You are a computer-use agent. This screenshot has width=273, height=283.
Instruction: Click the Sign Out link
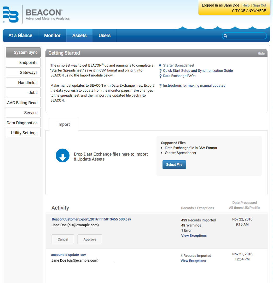click(259, 5)
